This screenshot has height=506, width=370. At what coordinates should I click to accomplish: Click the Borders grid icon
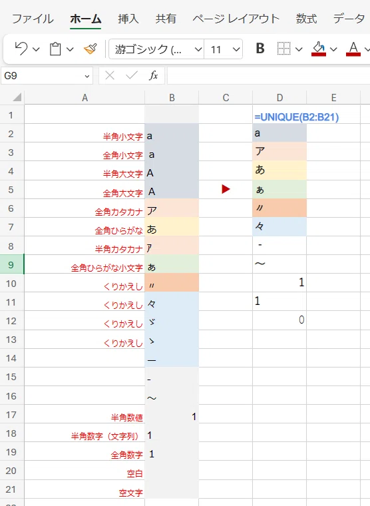click(284, 49)
